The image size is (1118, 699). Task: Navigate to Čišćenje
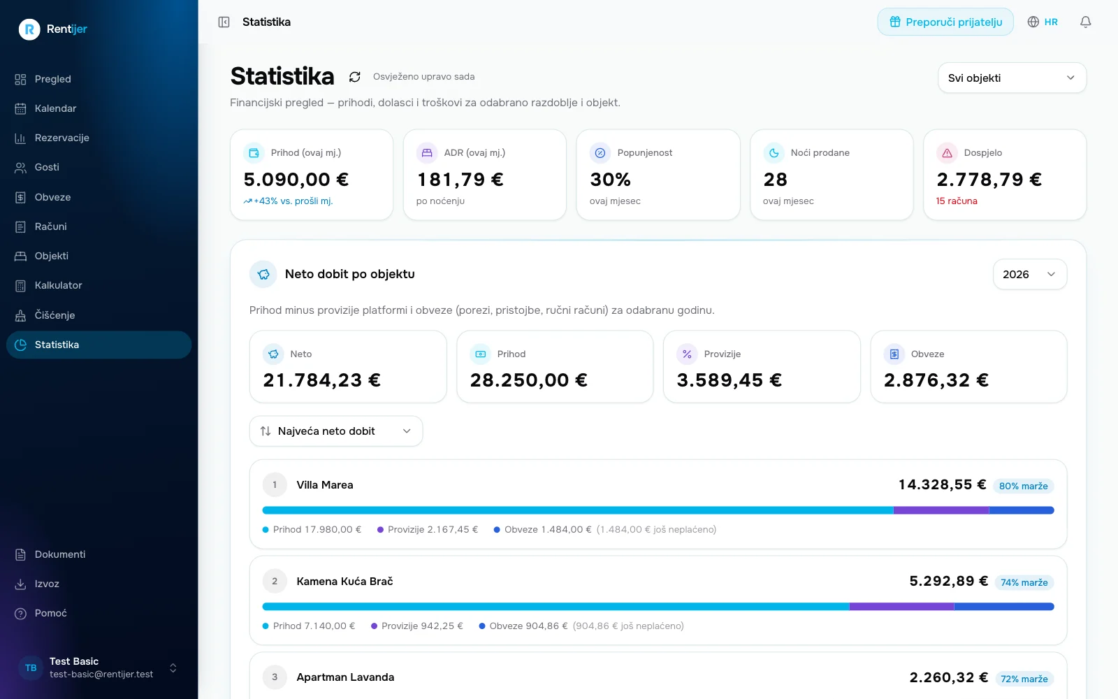[99, 315]
